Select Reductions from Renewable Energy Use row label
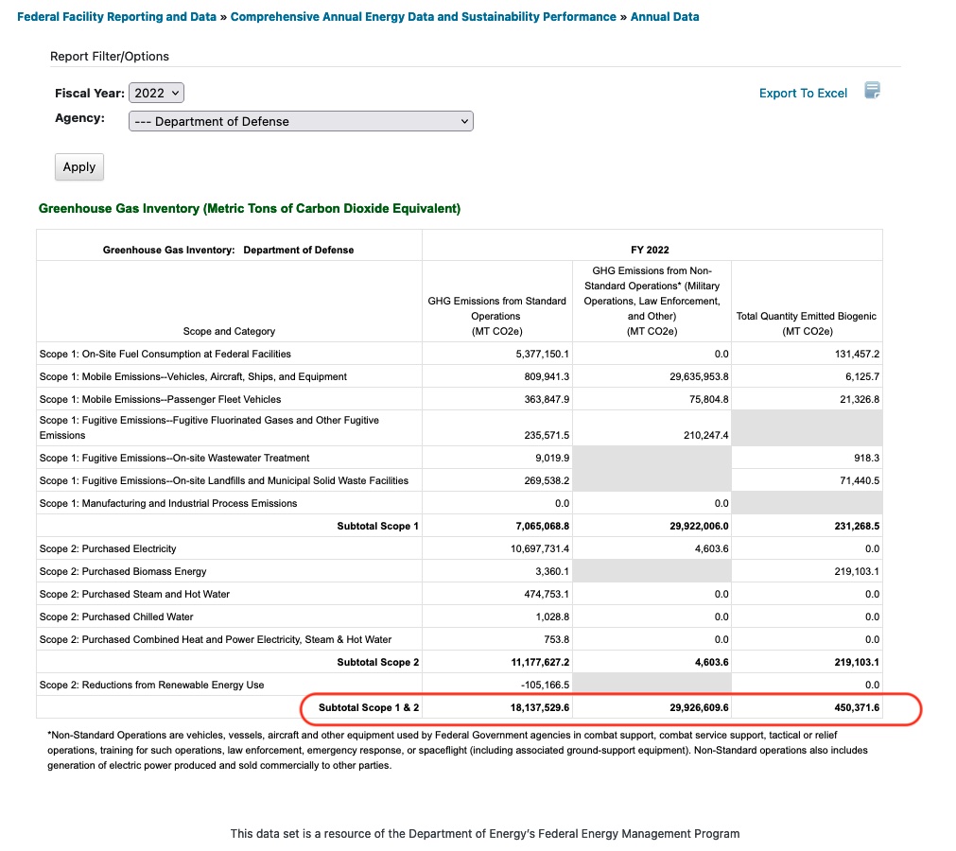 click(x=152, y=685)
